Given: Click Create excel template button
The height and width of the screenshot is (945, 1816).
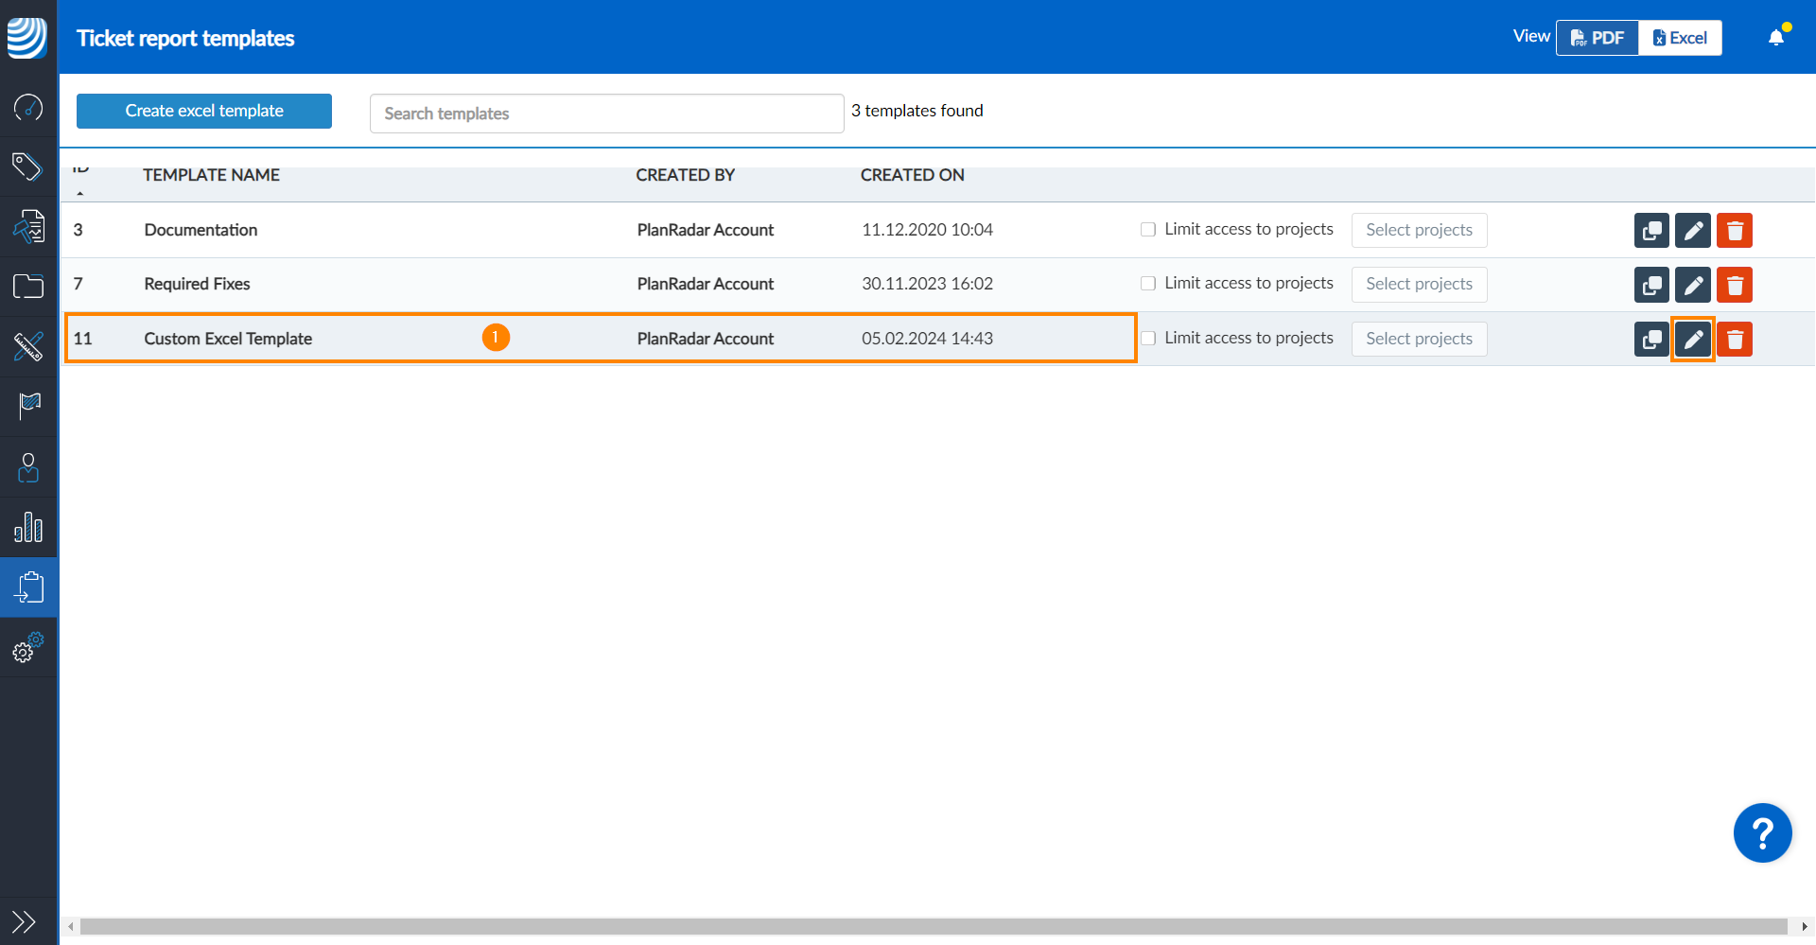Looking at the screenshot, I should click(204, 111).
